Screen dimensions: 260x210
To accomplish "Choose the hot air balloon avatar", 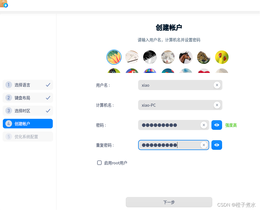I will (150, 71).
